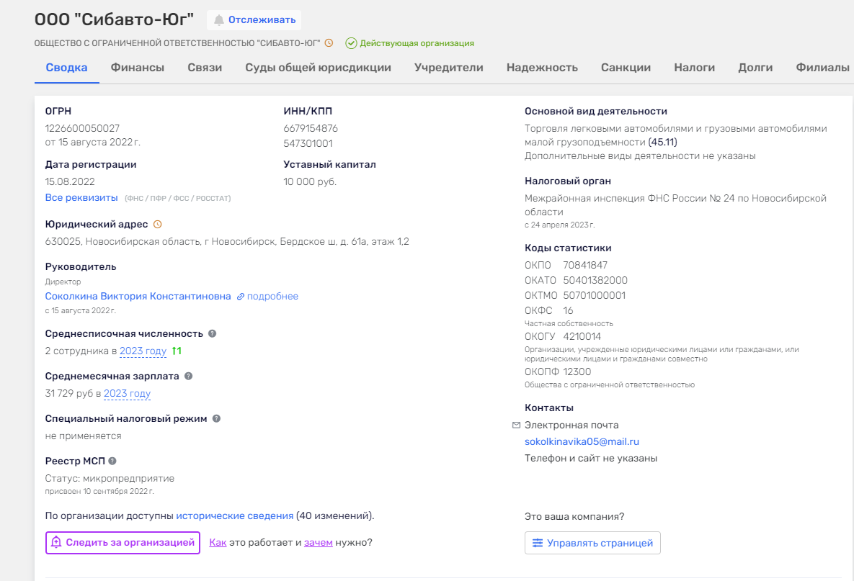This screenshot has height=581, width=854.
Task: Click the ОКОПФ value 12300
Action: tap(577, 372)
